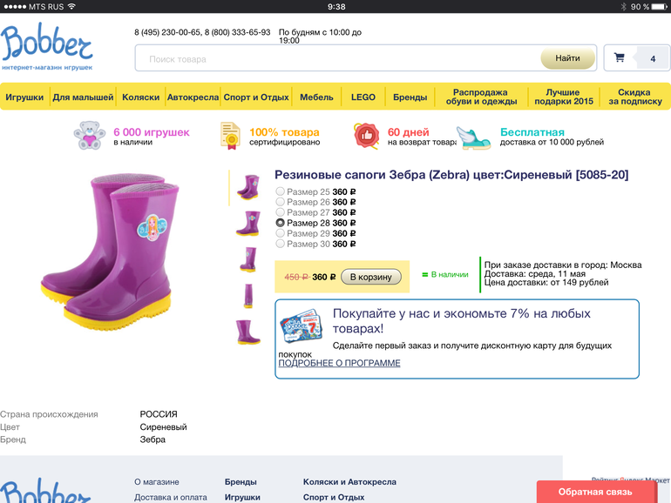The height and width of the screenshot is (503, 671).
Task: Open Распродажа обуви и одежды menu
Action: coord(481,97)
